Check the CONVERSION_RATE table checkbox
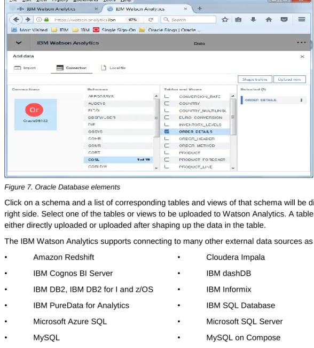Viewport: 314px width, 348px height. tap(167, 97)
